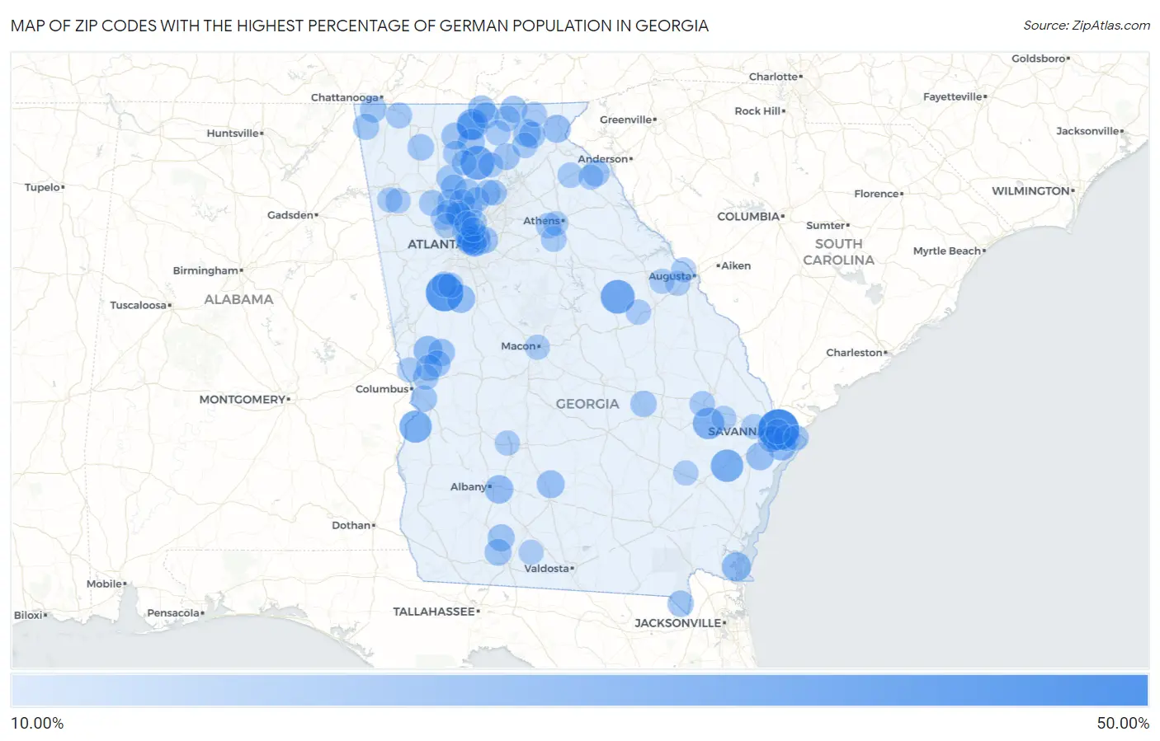Click the Valdosta city label
The image size is (1160, 741).
[547, 568]
